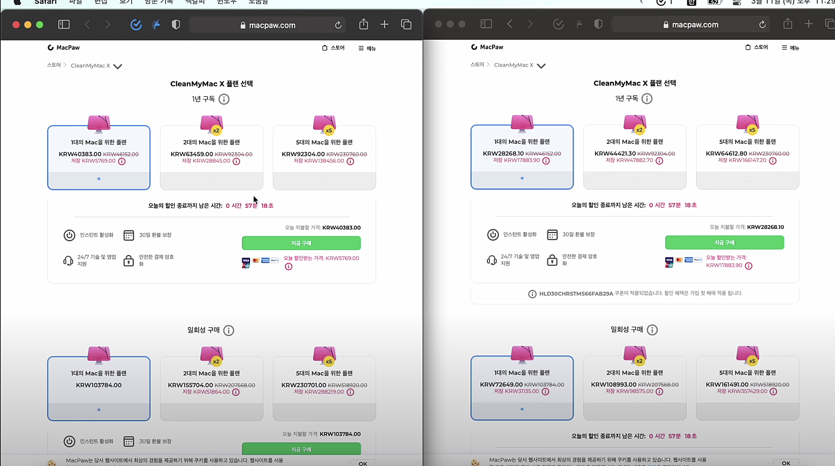Open Safari menu in macOS menu bar
Image resolution: width=835 pixels, height=466 pixels.
pos(45,2)
